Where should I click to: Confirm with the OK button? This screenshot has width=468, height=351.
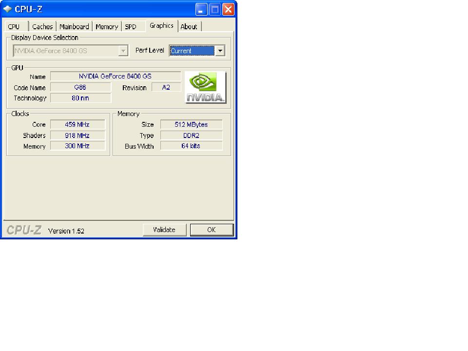pos(212,230)
